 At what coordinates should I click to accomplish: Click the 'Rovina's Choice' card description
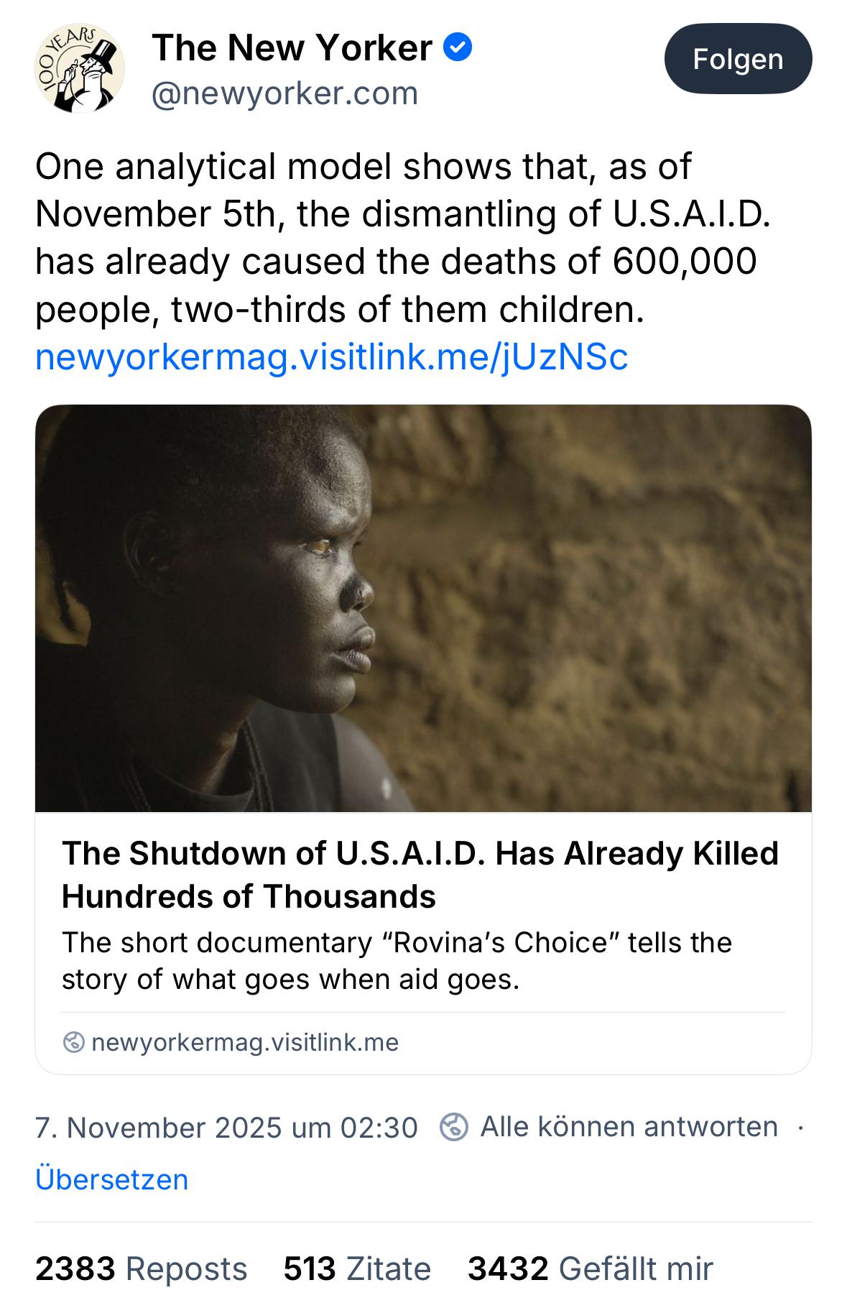pyautogui.click(x=397, y=960)
